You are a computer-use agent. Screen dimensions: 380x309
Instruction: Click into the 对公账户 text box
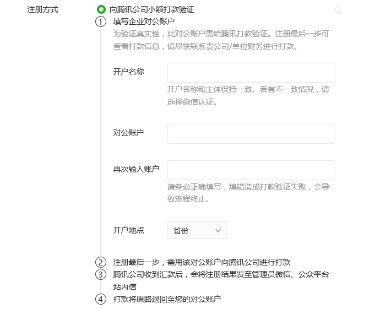(x=251, y=134)
